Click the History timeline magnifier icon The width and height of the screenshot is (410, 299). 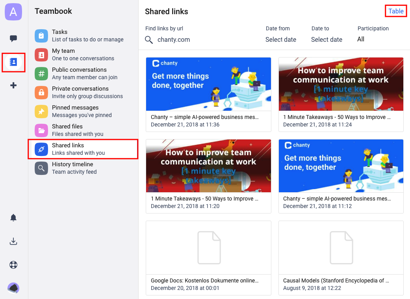(41, 168)
